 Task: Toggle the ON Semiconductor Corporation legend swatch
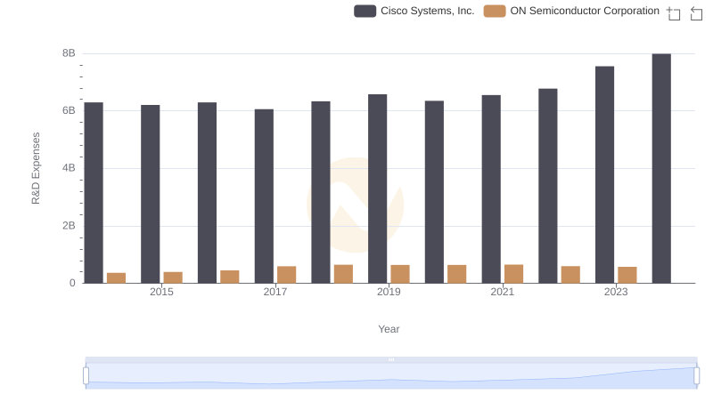tap(495, 11)
